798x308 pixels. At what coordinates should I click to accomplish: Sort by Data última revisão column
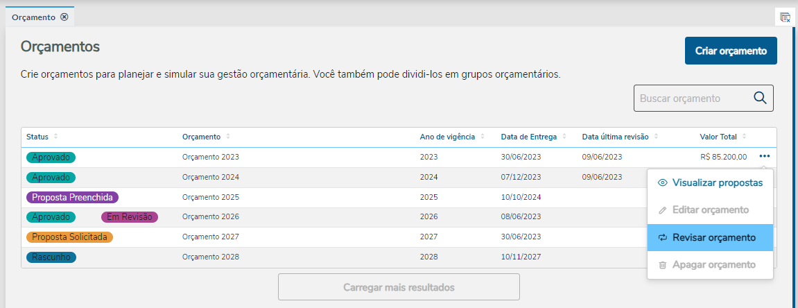click(656, 137)
